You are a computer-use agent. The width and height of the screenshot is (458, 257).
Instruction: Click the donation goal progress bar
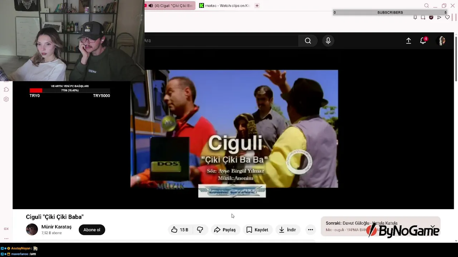pyautogui.click(x=70, y=90)
